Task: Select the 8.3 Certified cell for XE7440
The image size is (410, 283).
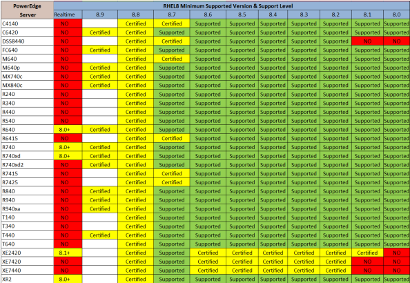Action: tap(304, 271)
